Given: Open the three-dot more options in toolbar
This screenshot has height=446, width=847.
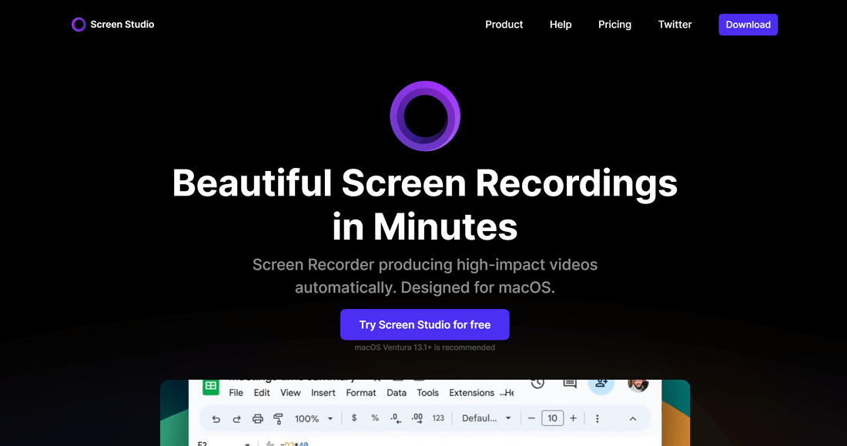Looking at the screenshot, I should [x=598, y=418].
